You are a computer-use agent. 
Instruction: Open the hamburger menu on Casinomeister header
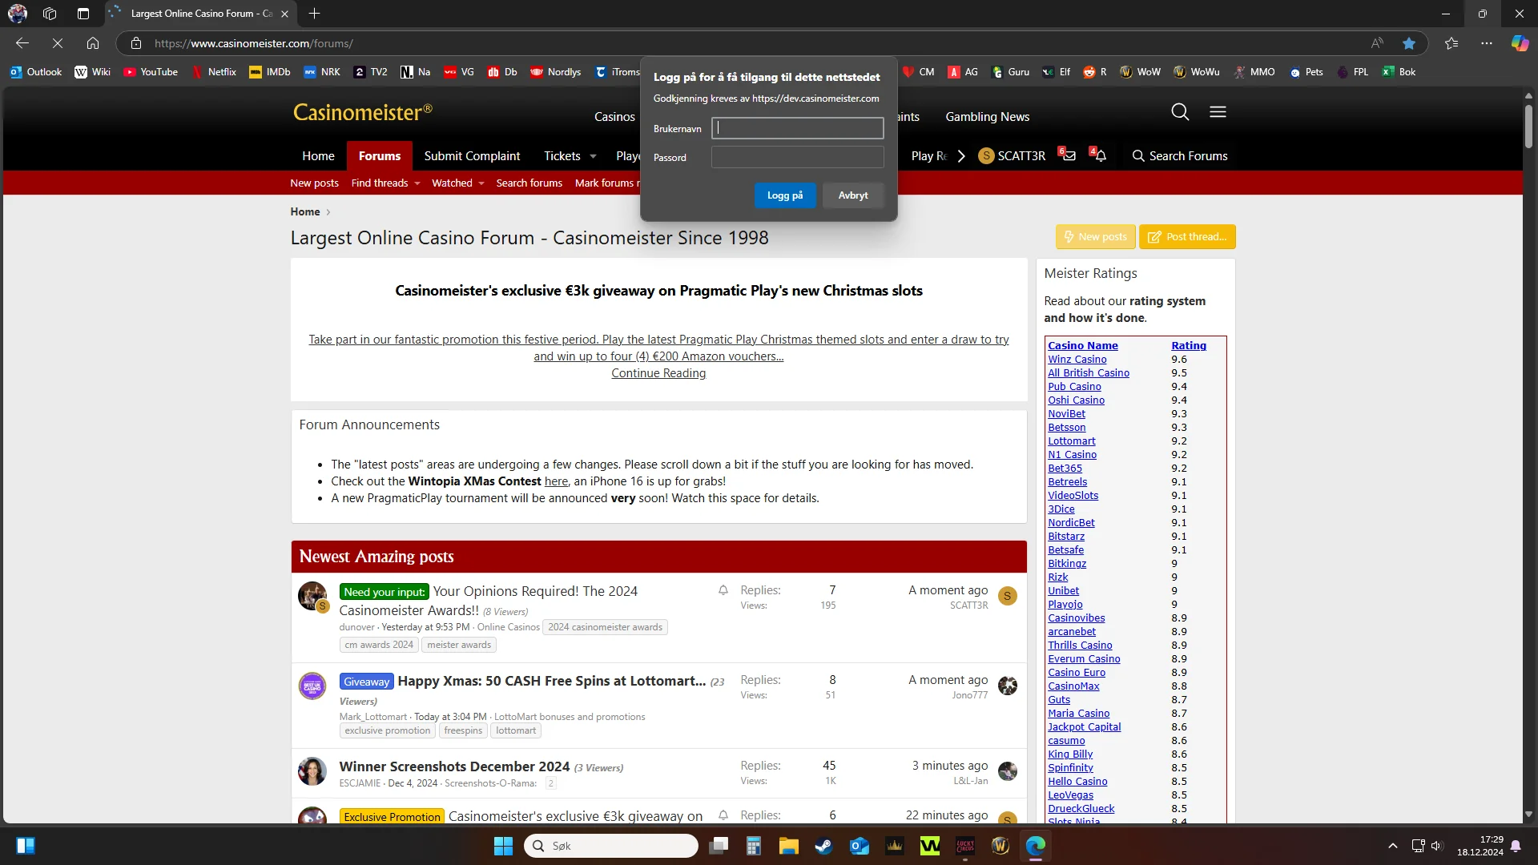(x=1218, y=112)
